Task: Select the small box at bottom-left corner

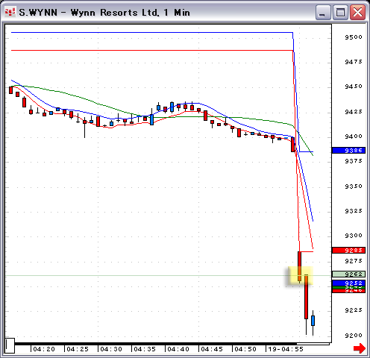Action: point(10,345)
